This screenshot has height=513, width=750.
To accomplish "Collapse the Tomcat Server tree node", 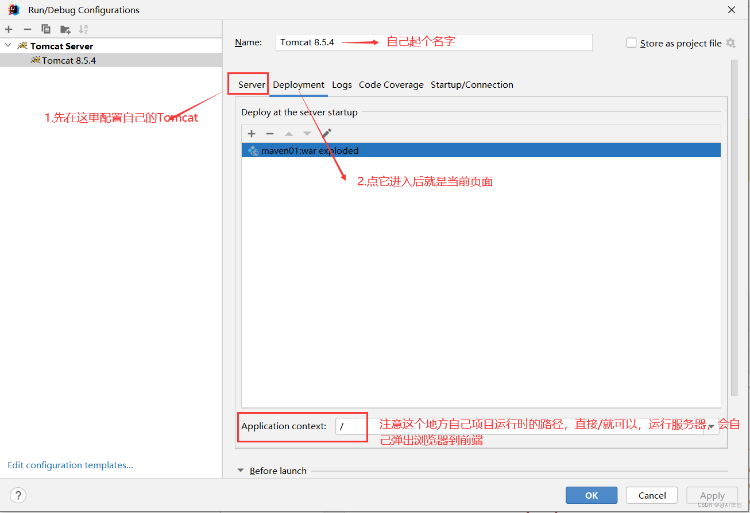I will click(x=8, y=45).
